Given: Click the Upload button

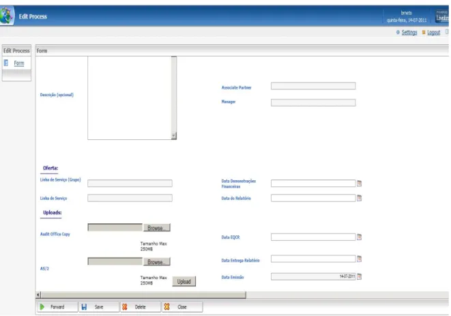Looking at the screenshot, I should click(184, 281).
